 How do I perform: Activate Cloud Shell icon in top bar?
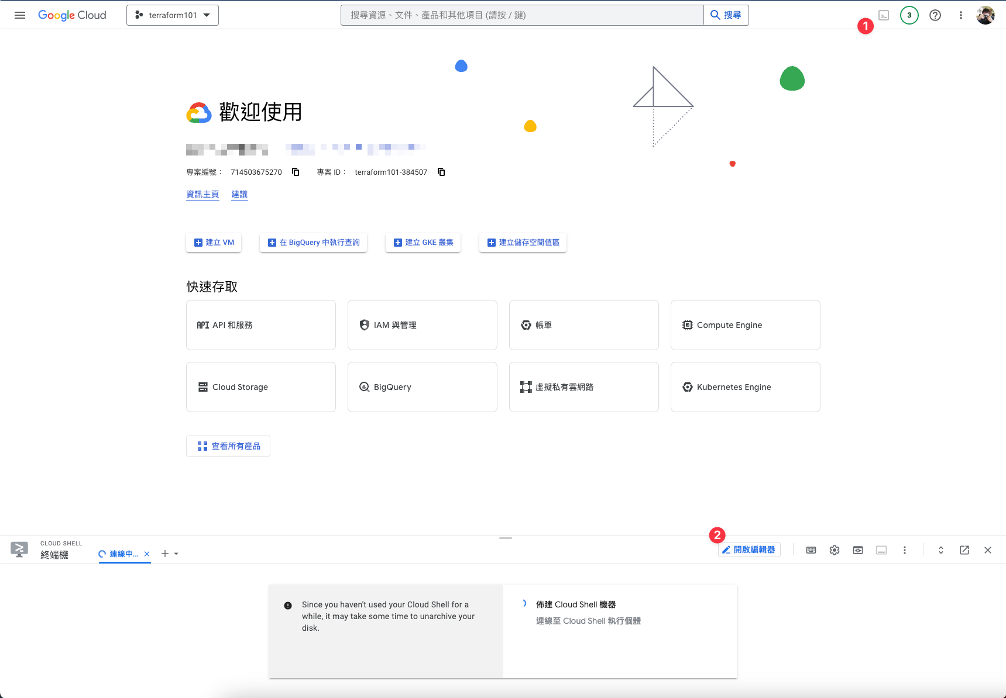[884, 15]
